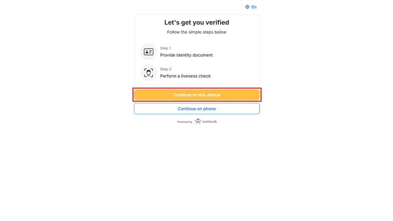
Task: Click the identity document card icon
Action: pyautogui.click(x=149, y=52)
